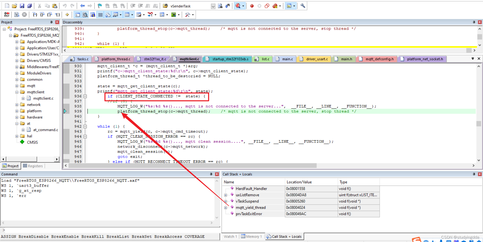483x242 pixels.
Task: Expand the Middlewares/FreeR folder
Action: click(17, 67)
